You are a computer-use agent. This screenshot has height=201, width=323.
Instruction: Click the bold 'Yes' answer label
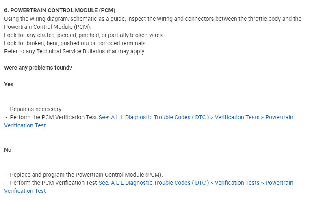9,84
